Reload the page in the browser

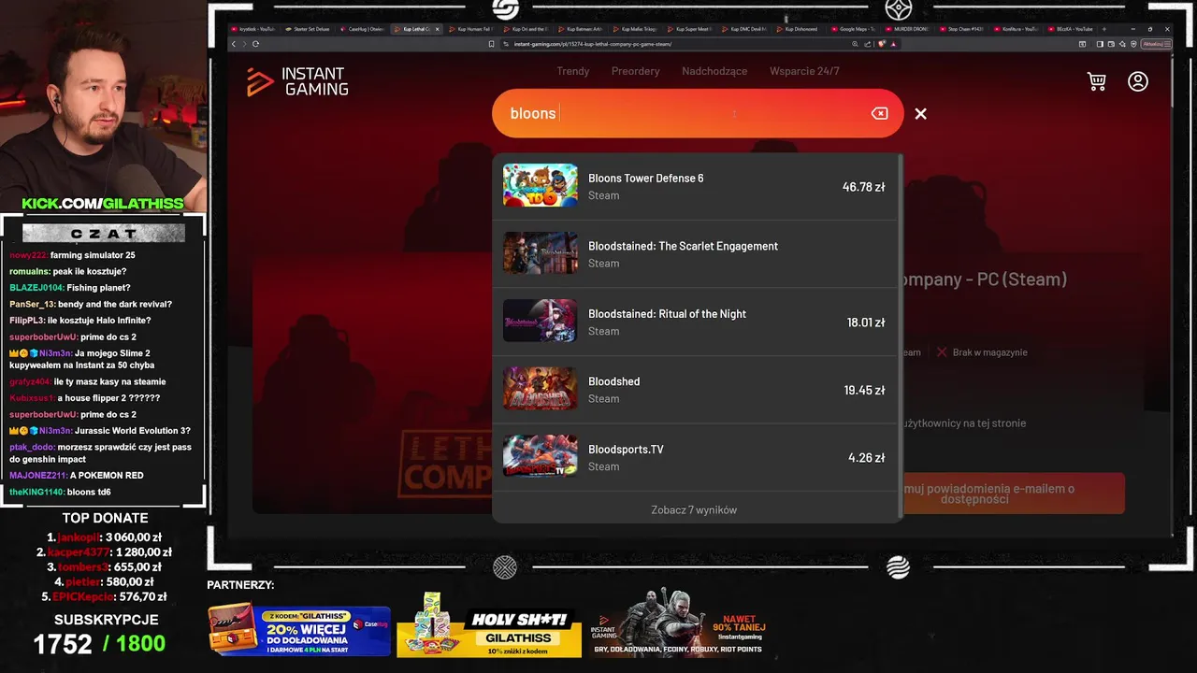255,44
